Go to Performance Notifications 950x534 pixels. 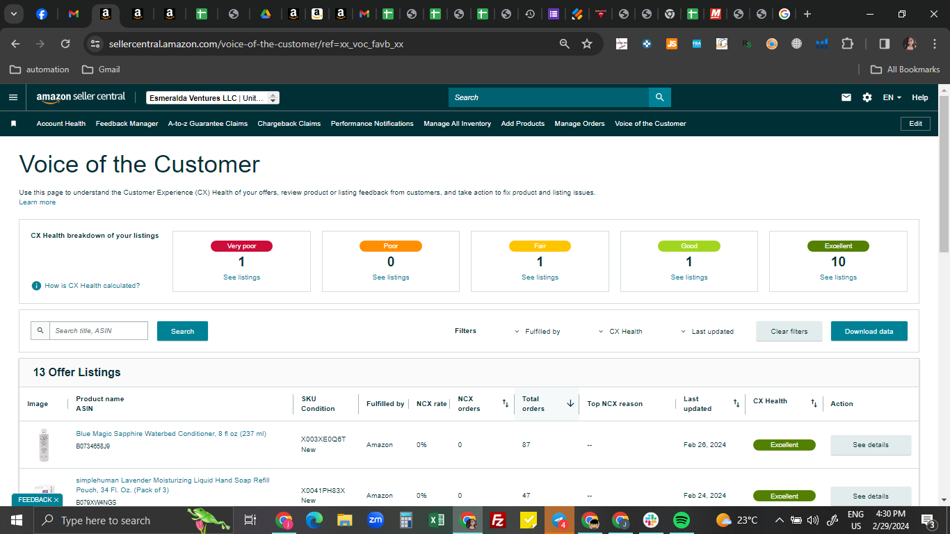click(372, 124)
